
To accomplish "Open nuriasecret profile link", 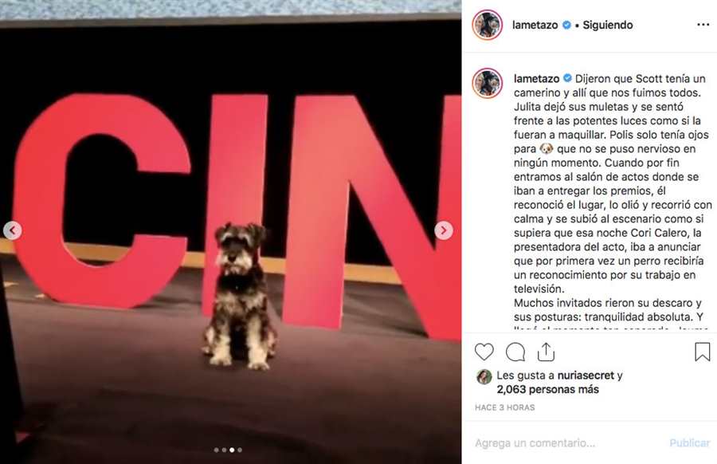I will point(586,376).
